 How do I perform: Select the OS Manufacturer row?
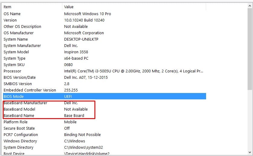104,33
